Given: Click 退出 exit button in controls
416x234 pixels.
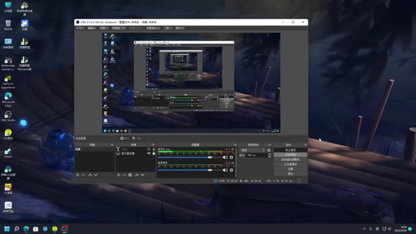Looking at the screenshot, I should (291, 174).
